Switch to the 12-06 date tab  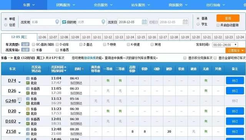click(42, 37)
